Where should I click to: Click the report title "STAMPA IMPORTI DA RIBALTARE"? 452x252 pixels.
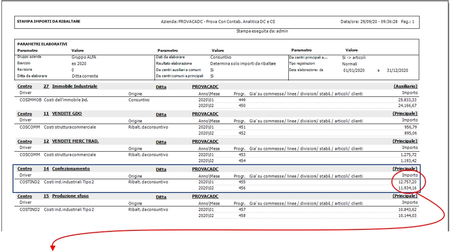tap(49, 22)
